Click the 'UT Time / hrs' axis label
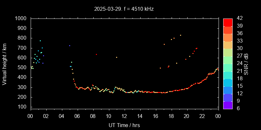This screenshot has width=261, height=130. point(124,125)
